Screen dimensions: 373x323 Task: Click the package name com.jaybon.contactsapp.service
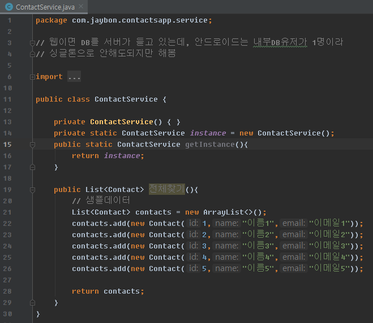pos(140,20)
